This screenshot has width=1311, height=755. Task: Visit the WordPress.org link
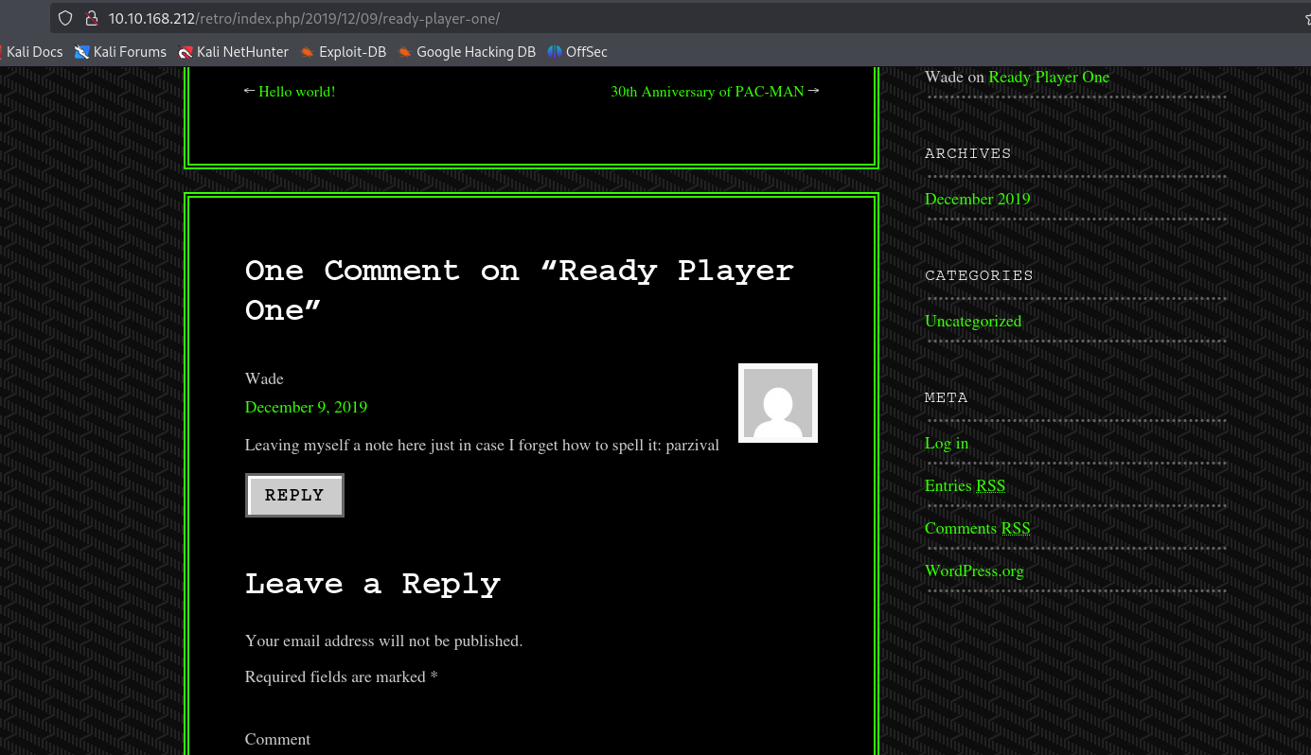tap(974, 571)
